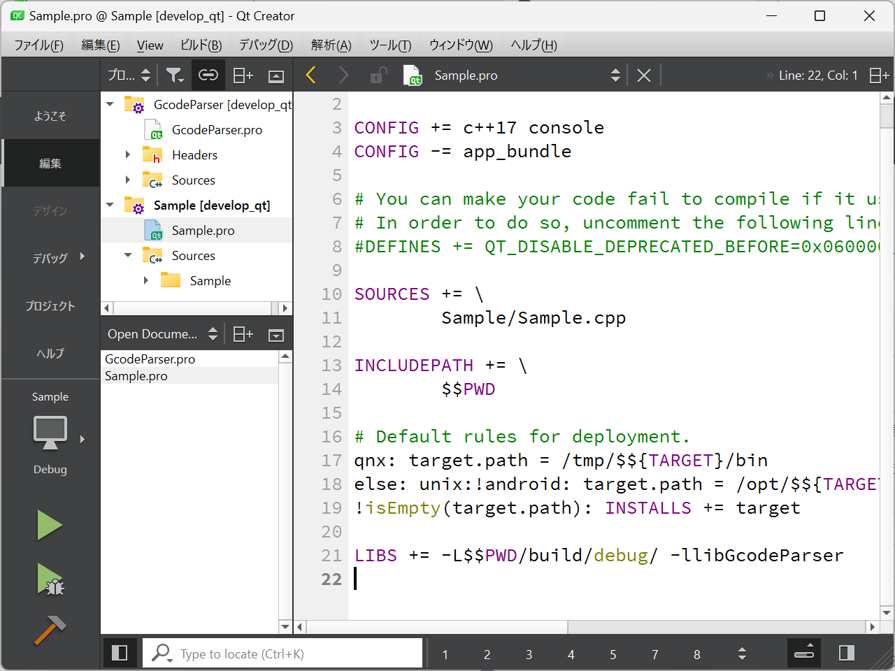Open output pane 5
895x671 pixels.
tap(613, 654)
